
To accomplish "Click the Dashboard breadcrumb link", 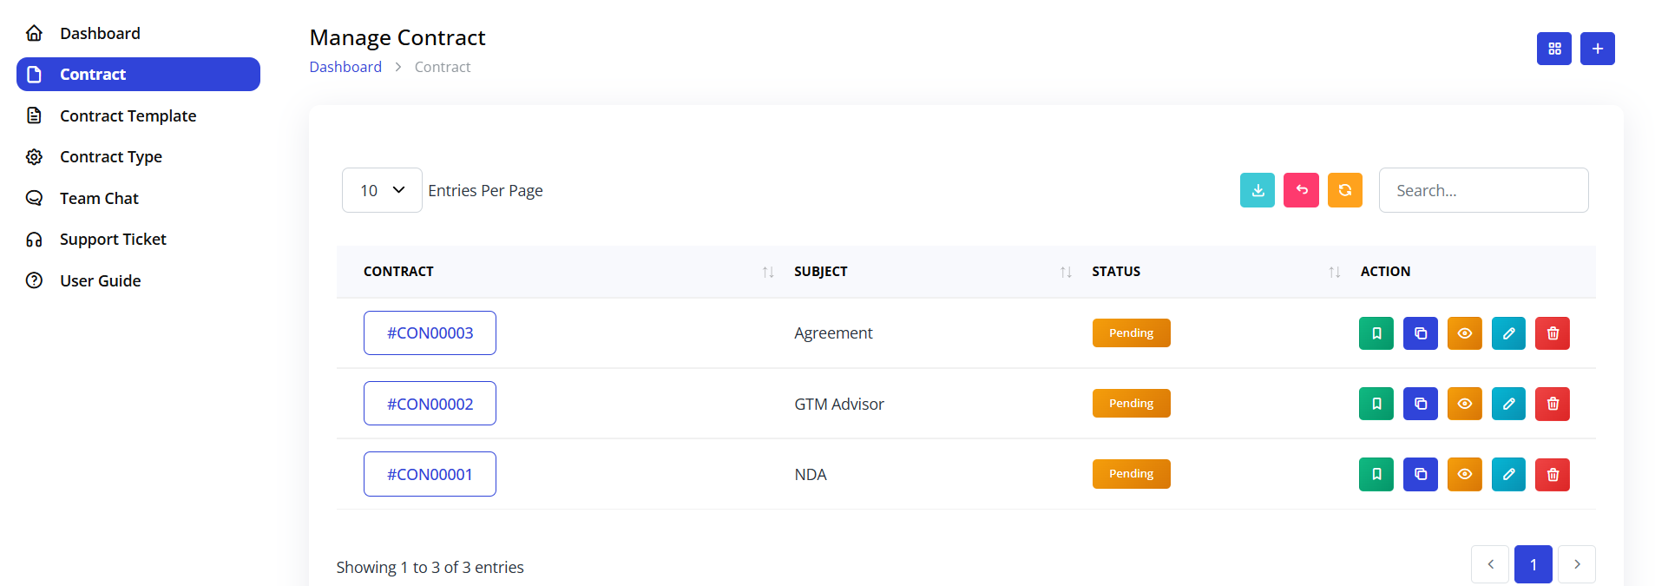I will tap(345, 67).
